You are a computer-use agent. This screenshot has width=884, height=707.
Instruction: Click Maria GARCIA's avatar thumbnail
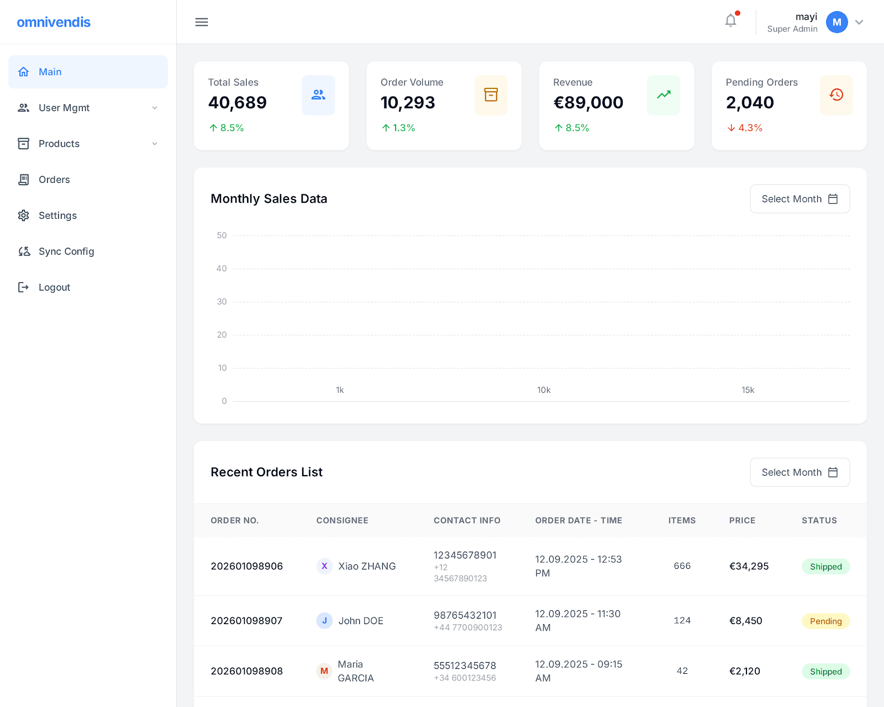pyautogui.click(x=324, y=671)
